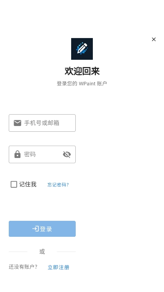Focus the 密码 password input
The height and width of the screenshot is (292, 164).
pyautogui.click(x=42, y=155)
